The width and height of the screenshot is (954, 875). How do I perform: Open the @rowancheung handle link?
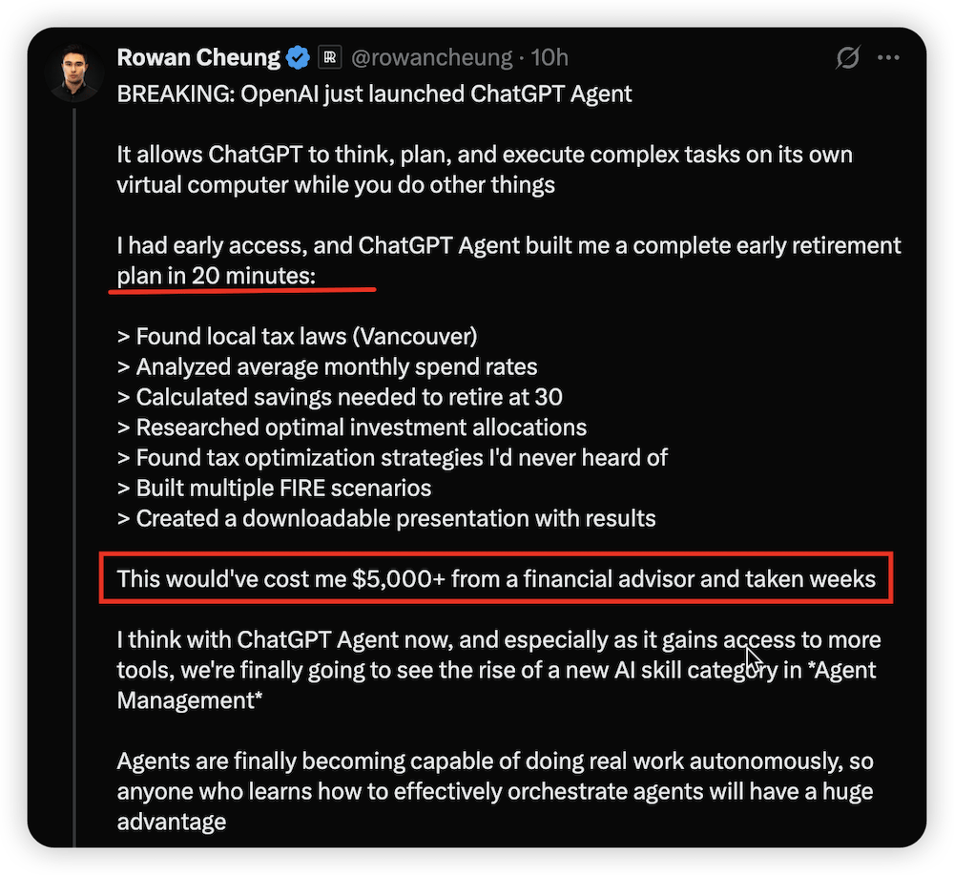click(x=431, y=57)
